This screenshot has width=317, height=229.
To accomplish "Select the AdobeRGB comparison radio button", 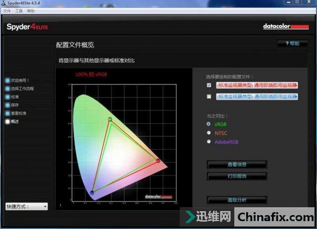I will pyautogui.click(x=209, y=141).
